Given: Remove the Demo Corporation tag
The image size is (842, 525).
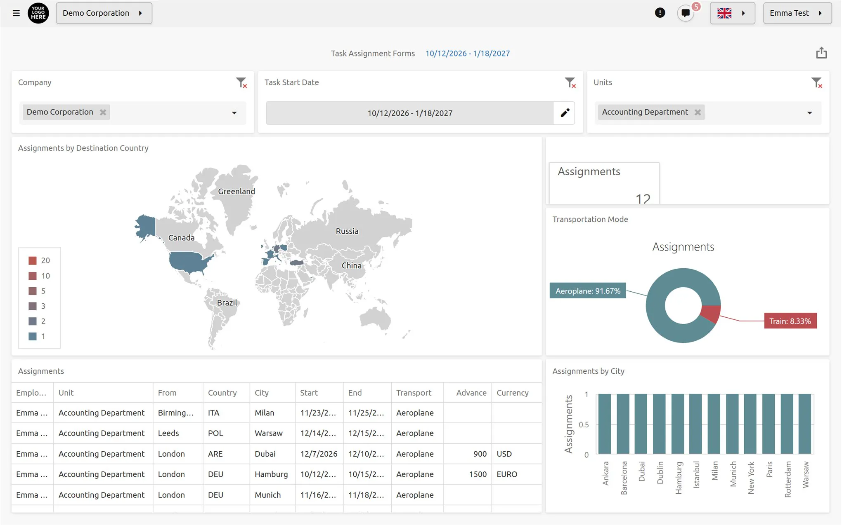Looking at the screenshot, I should (103, 112).
